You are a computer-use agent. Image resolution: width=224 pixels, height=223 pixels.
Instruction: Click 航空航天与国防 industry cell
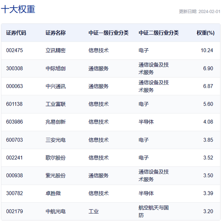point(154,211)
